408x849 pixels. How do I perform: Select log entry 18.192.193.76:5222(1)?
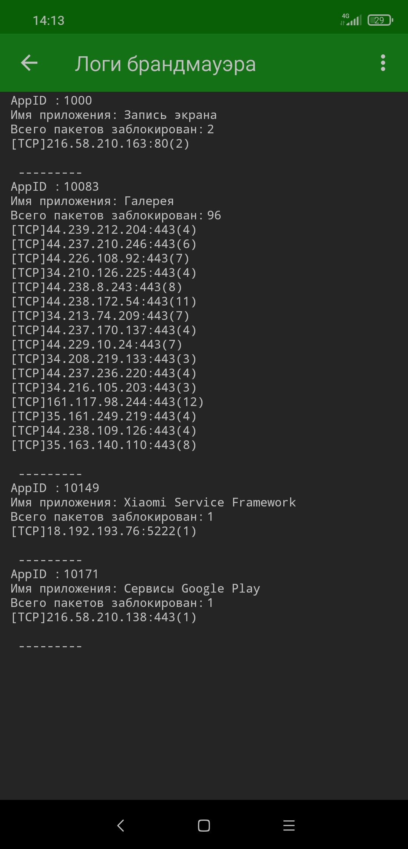click(104, 531)
